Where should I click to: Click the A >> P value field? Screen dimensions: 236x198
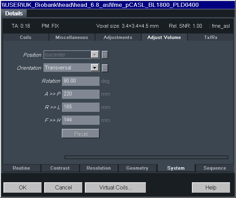point(80,94)
